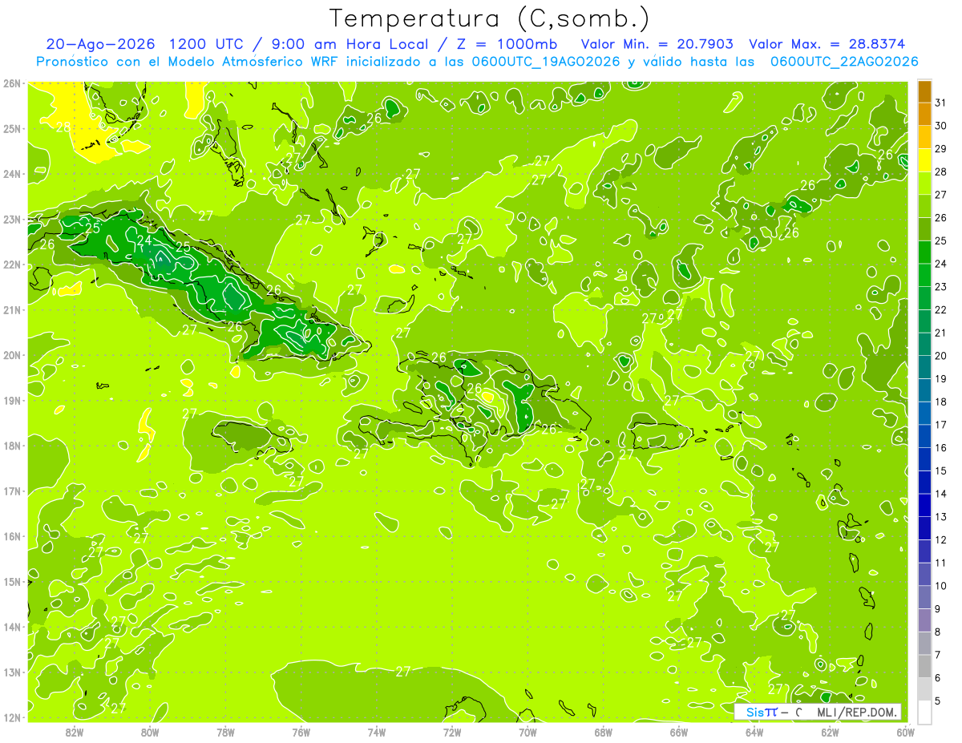Viewport: 962px width, 743px height.
Task: Click the 80W longitude axis label
Action: point(150,732)
